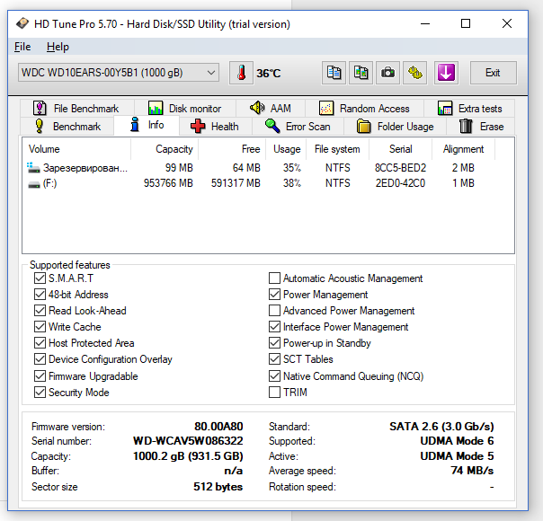
Task: Open the Health tab
Action: point(215,127)
